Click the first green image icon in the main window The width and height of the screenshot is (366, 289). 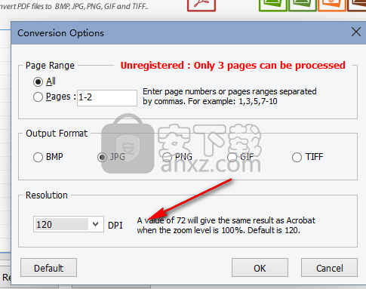(273, 5)
